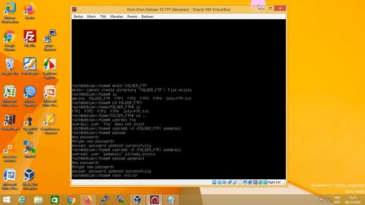
Task: Open Microsoft Office Excel desktop shortcut
Action: point(10,96)
